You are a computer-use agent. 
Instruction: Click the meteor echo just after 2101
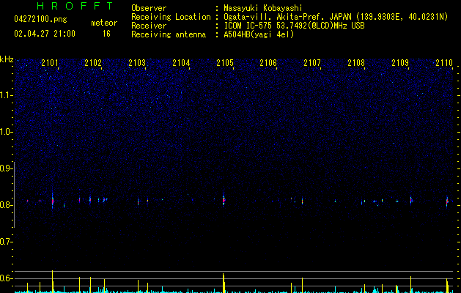click(53, 201)
